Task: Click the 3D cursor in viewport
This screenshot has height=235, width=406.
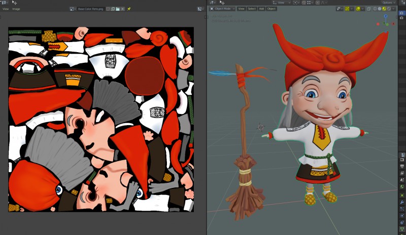Action: pos(261,127)
